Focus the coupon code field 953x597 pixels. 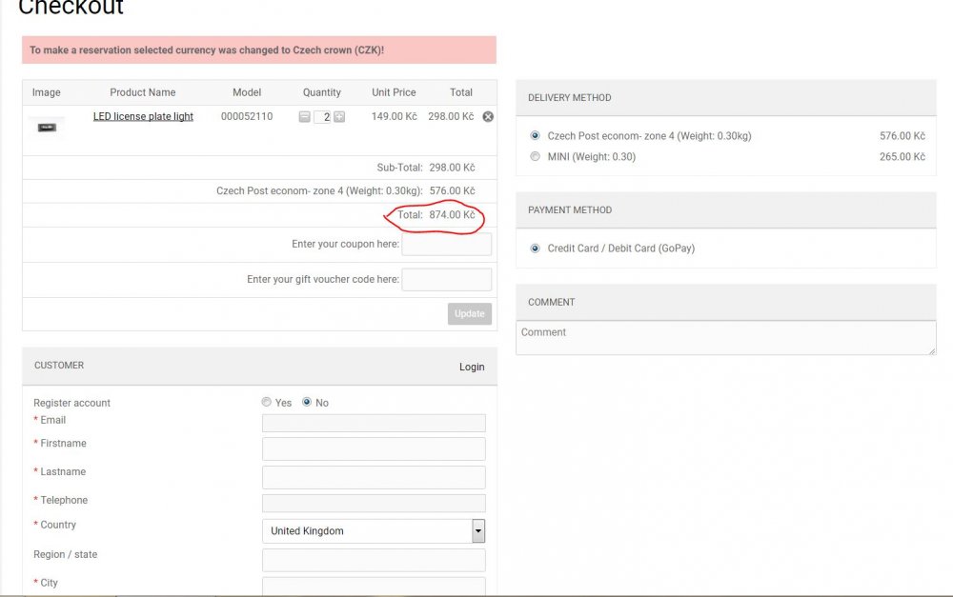point(447,244)
